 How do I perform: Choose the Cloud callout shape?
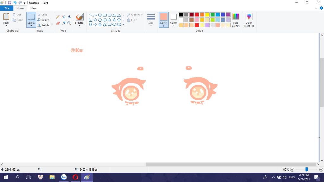coord(119,25)
